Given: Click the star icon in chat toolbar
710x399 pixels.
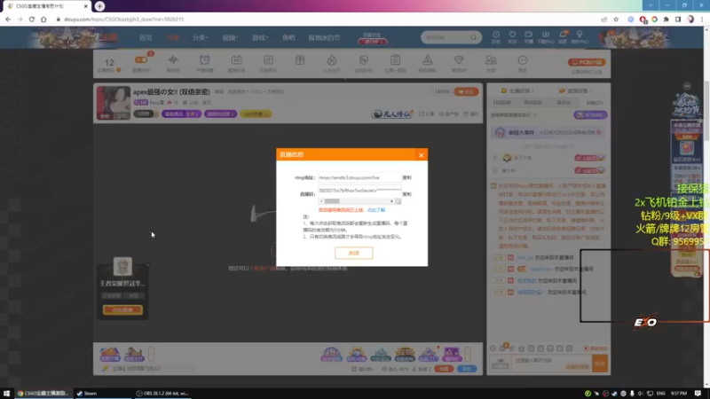Looking at the screenshot, I should (521, 348).
